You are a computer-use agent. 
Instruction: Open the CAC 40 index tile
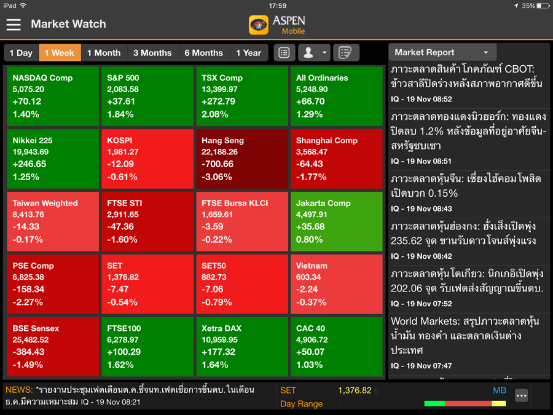click(x=337, y=347)
